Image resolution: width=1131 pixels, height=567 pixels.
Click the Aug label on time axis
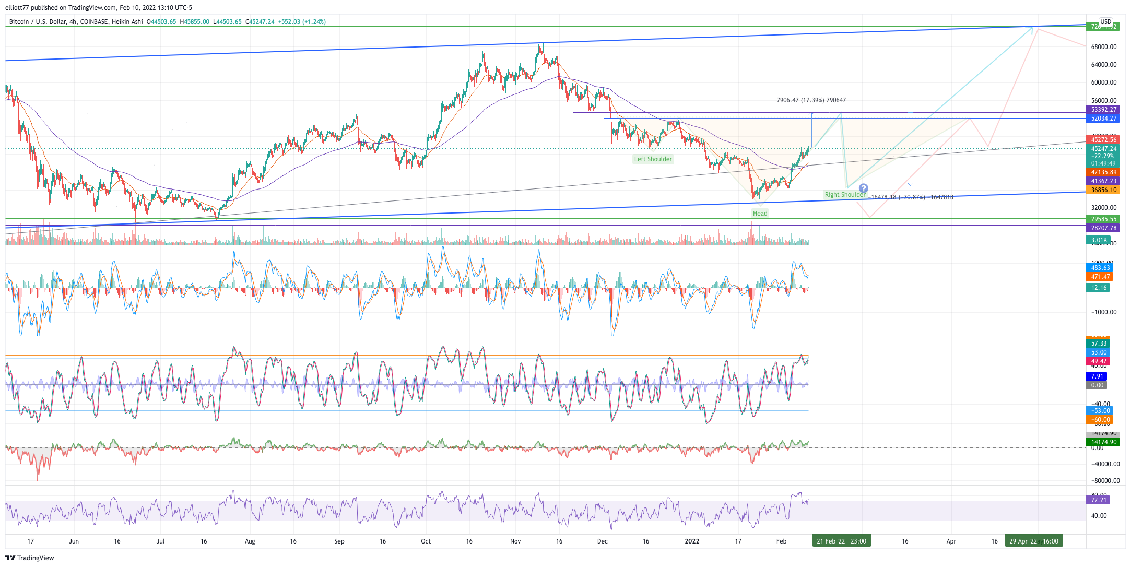pyautogui.click(x=250, y=541)
